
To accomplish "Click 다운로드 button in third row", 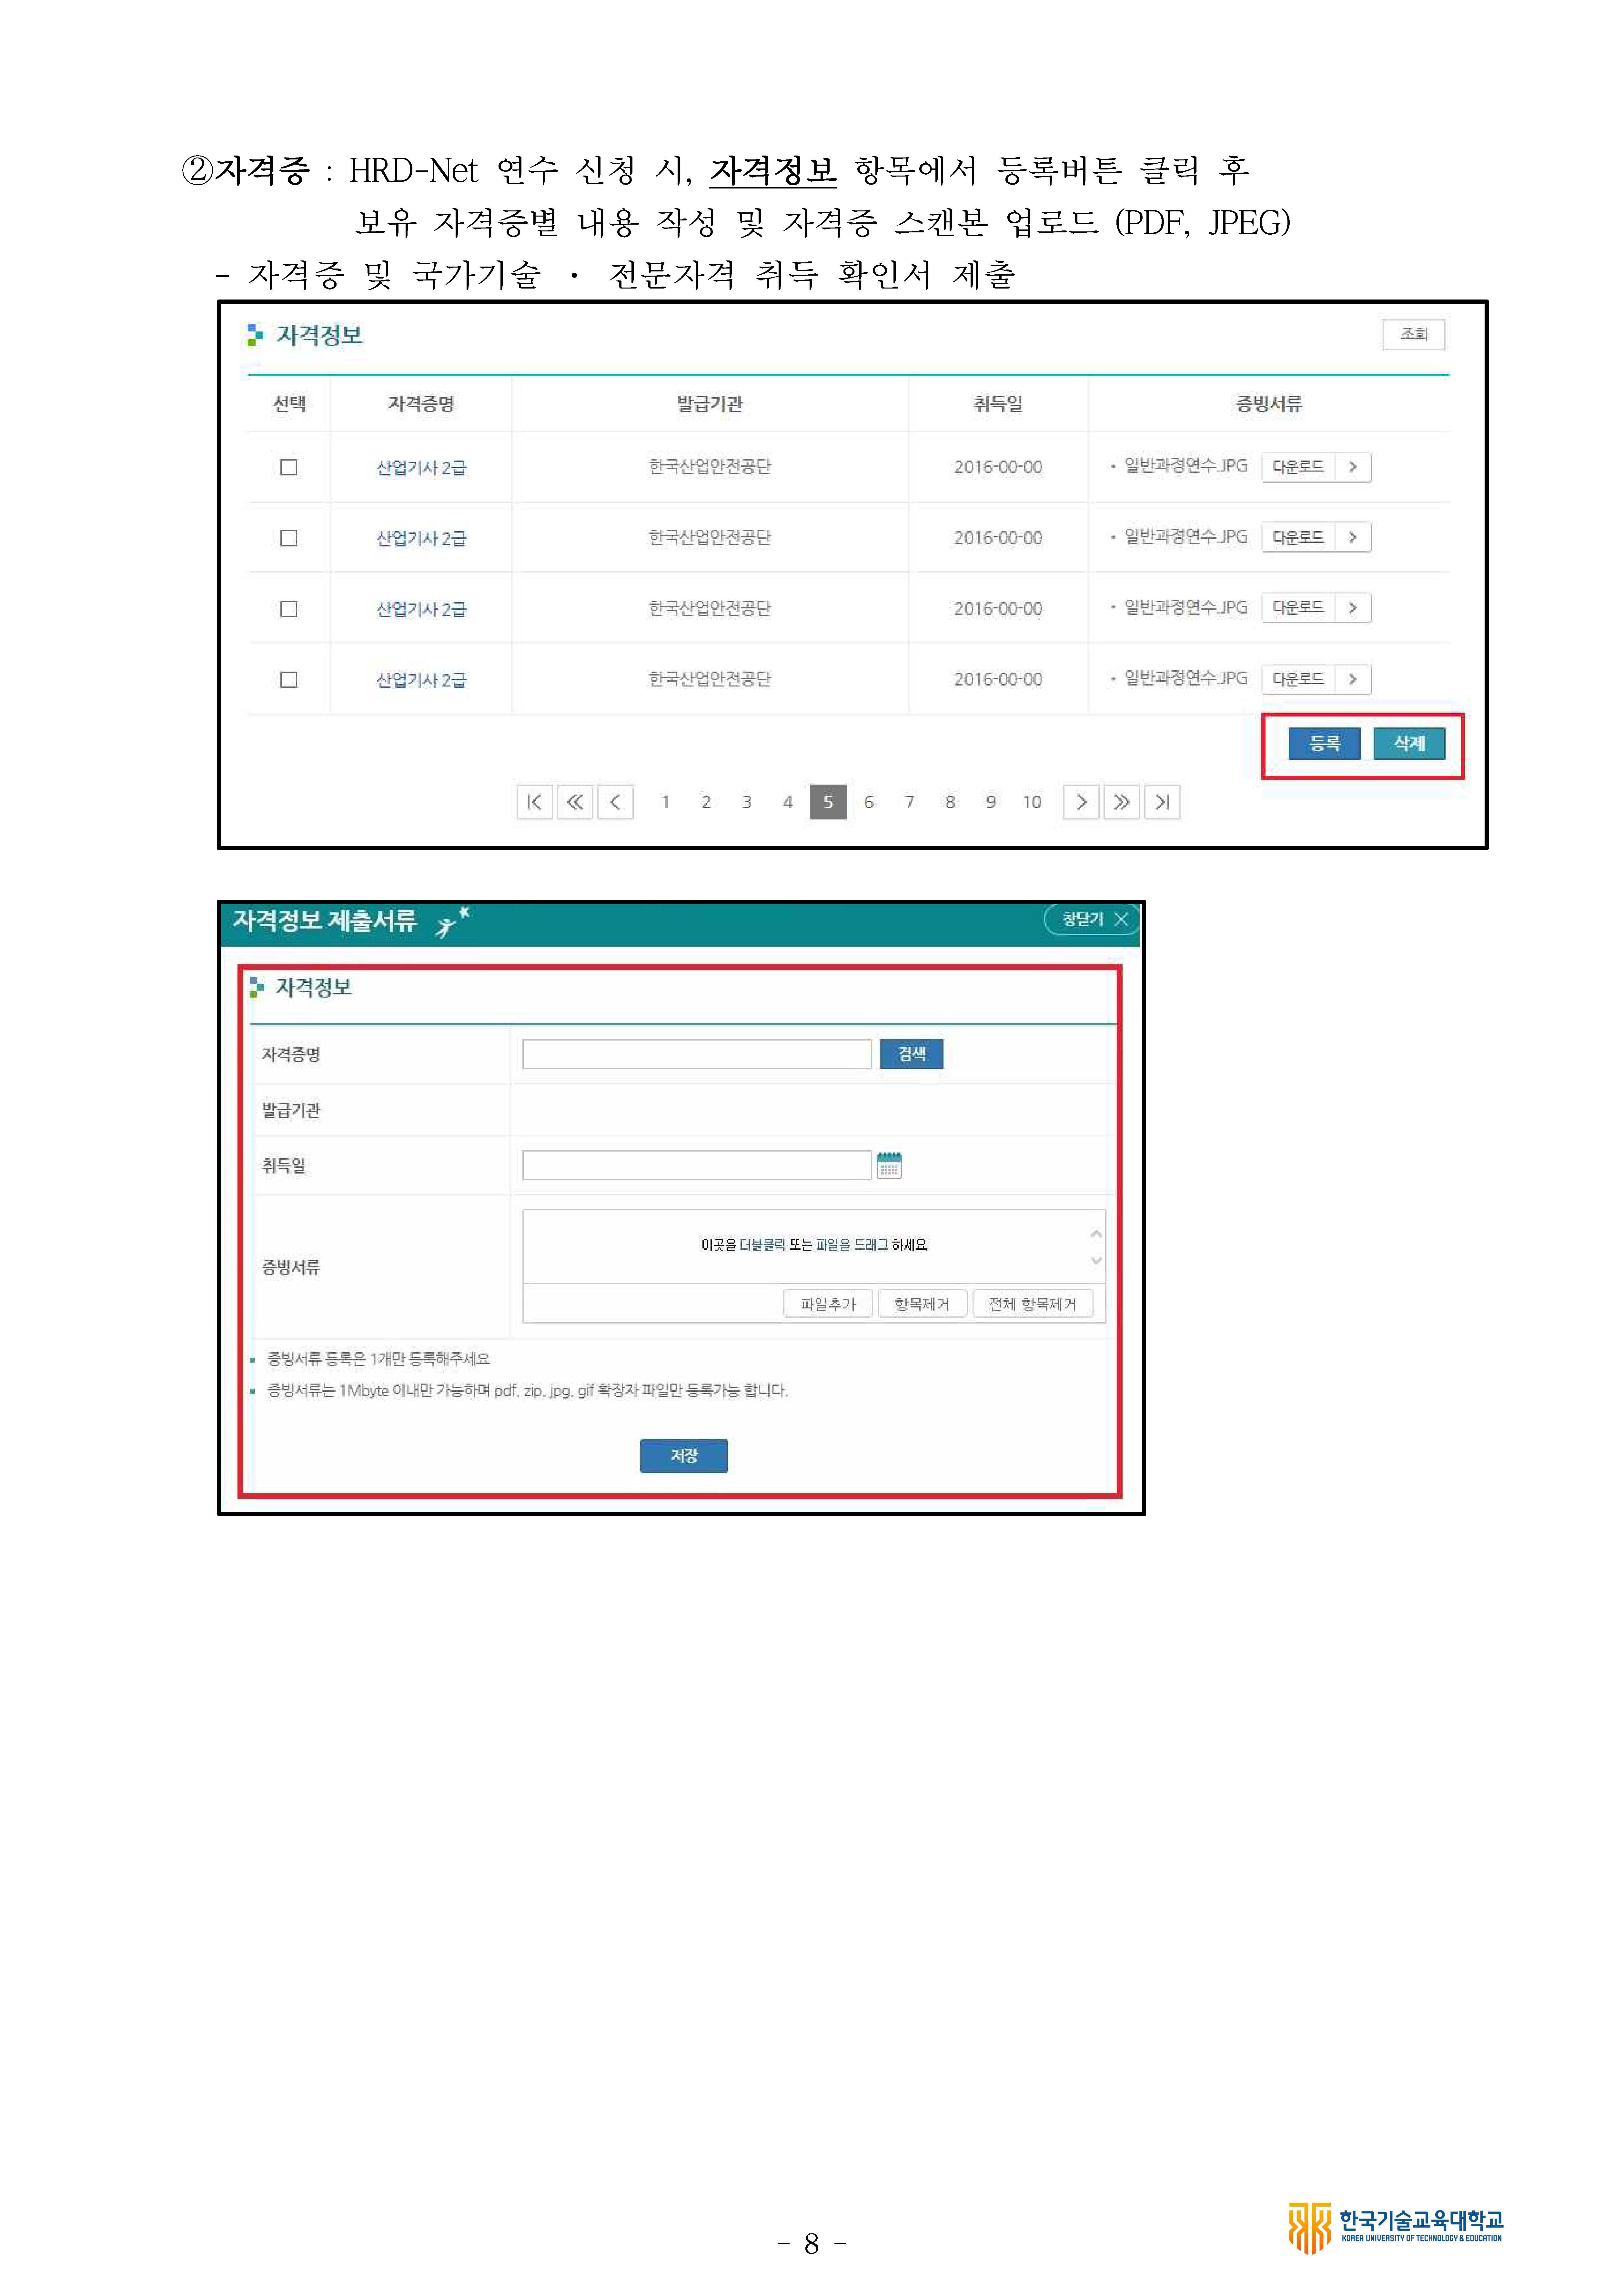I will pyautogui.click(x=1298, y=608).
